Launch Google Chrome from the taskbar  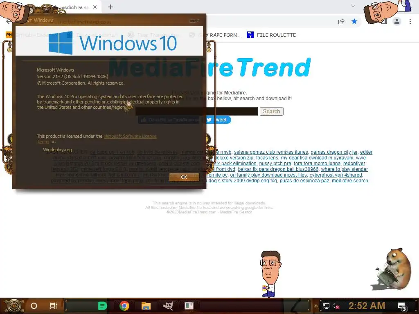[124, 306]
